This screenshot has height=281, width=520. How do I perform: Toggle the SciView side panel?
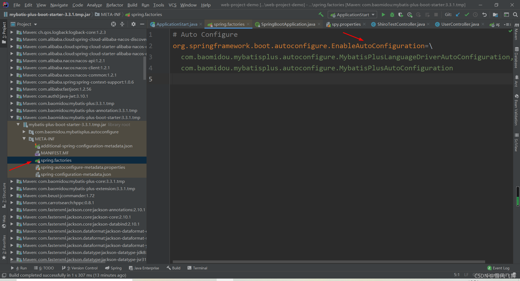(x=516, y=142)
